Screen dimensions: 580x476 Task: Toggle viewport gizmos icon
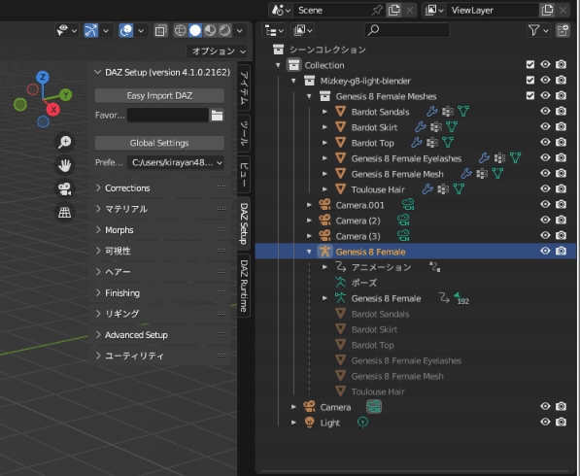pos(91,30)
